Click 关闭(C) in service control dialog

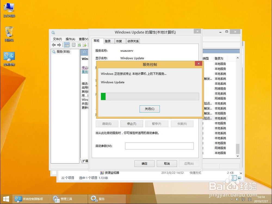pyautogui.click(x=150, y=109)
